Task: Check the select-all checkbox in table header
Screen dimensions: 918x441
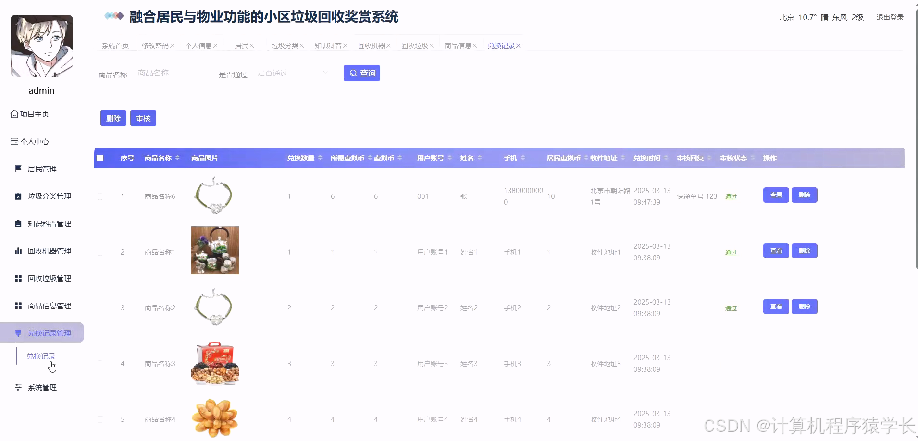Action: (100, 158)
